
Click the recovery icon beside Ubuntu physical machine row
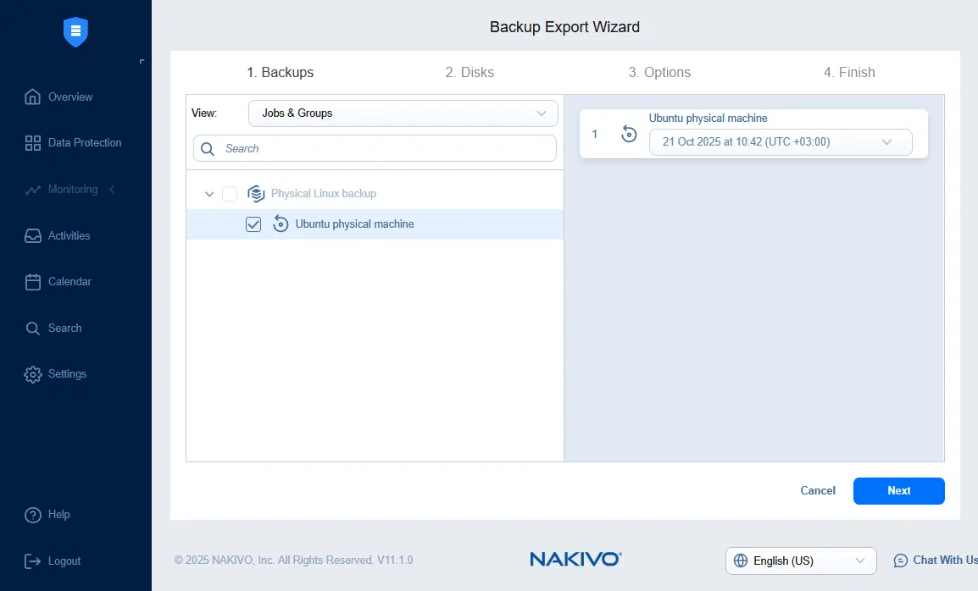pyautogui.click(x=281, y=224)
